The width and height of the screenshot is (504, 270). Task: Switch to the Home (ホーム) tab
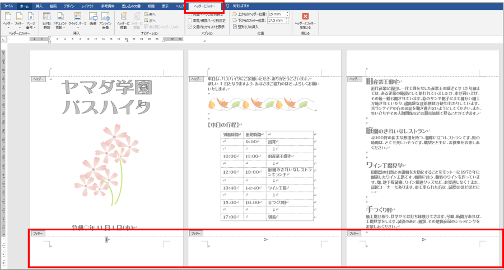(x=24, y=6)
